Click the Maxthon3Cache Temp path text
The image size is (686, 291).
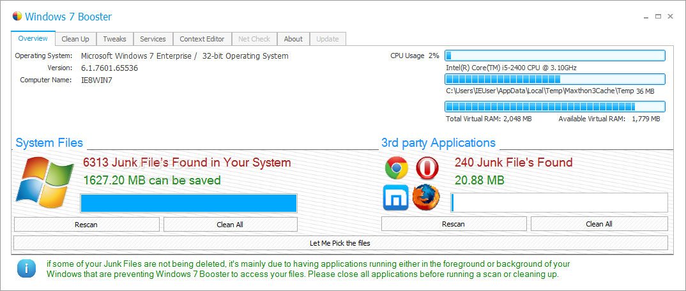click(x=540, y=91)
